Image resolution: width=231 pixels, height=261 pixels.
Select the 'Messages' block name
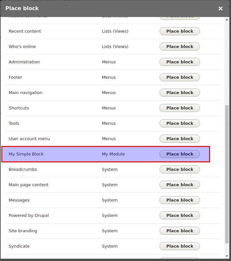click(19, 200)
